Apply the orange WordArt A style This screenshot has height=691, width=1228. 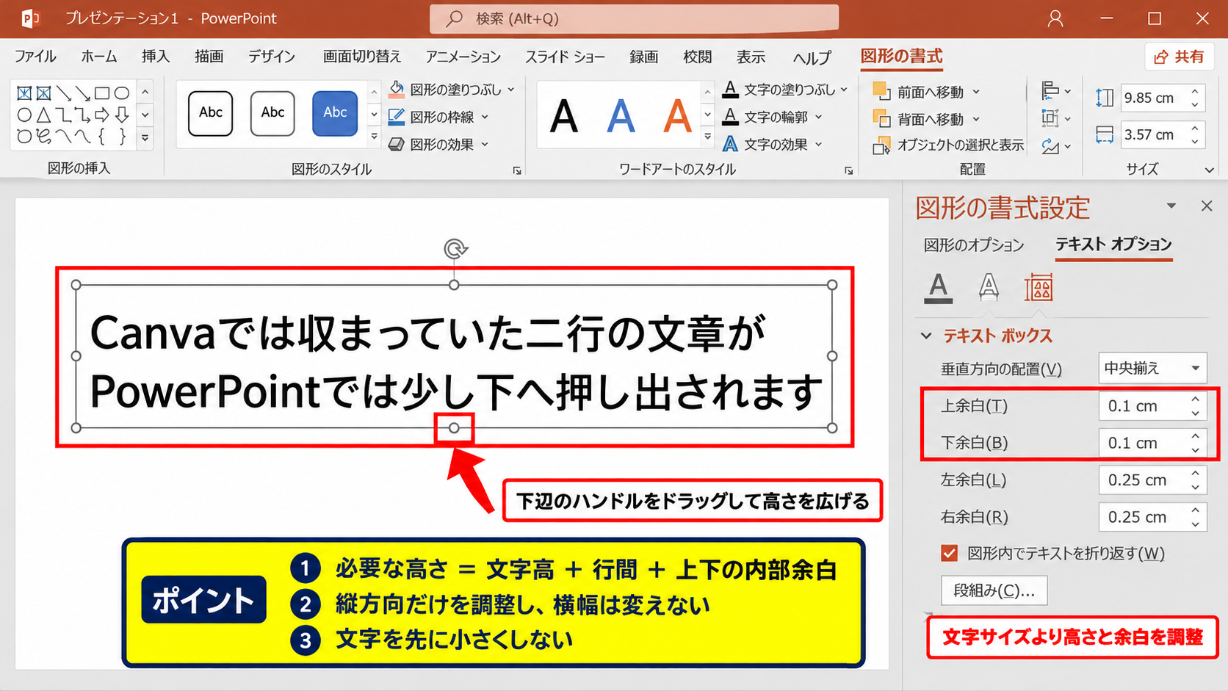(677, 116)
